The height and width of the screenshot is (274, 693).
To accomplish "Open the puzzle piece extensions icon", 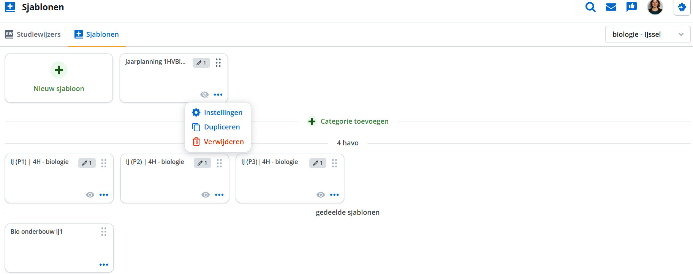I will [x=682, y=7].
